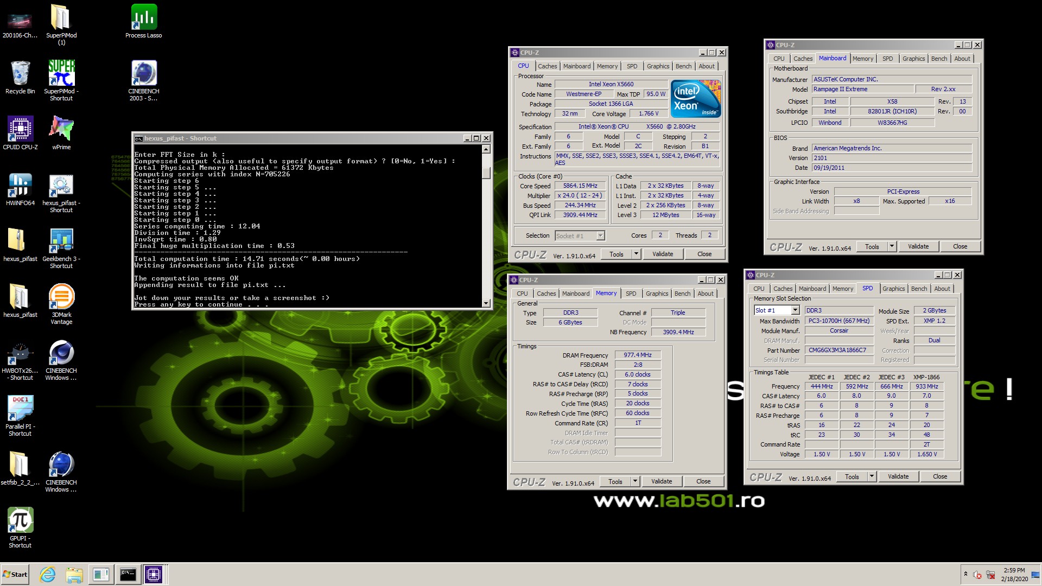Click Close button in Memory window
The width and height of the screenshot is (1042, 586).
[703, 481]
